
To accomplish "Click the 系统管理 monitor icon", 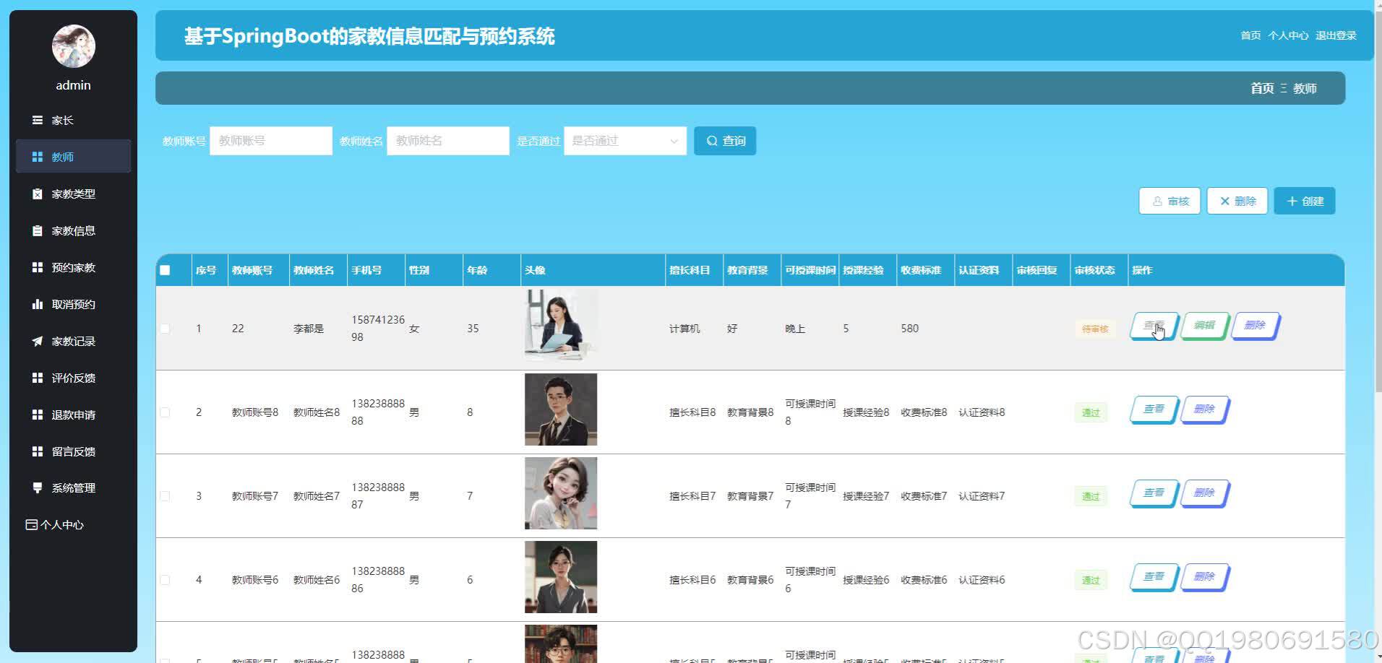I will [x=38, y=487].
